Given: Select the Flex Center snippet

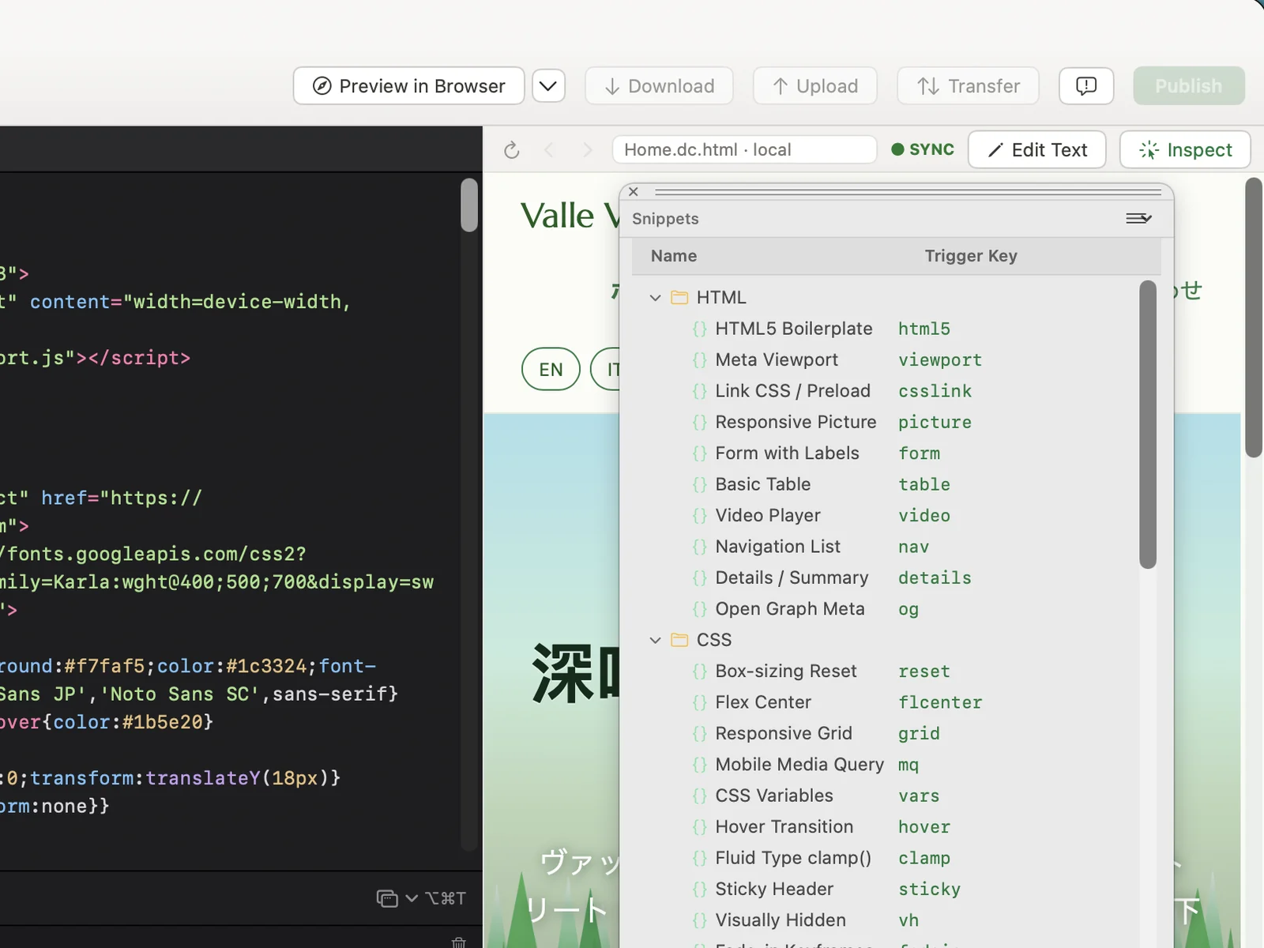Looking at the screenshot, I should click(x=885, y=702).
